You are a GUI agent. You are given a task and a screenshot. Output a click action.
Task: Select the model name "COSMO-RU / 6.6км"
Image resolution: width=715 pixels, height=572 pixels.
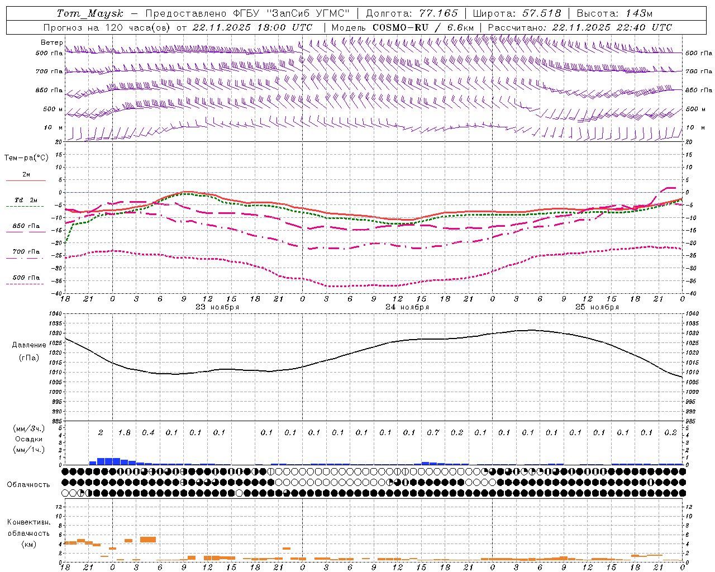(423, 27)
